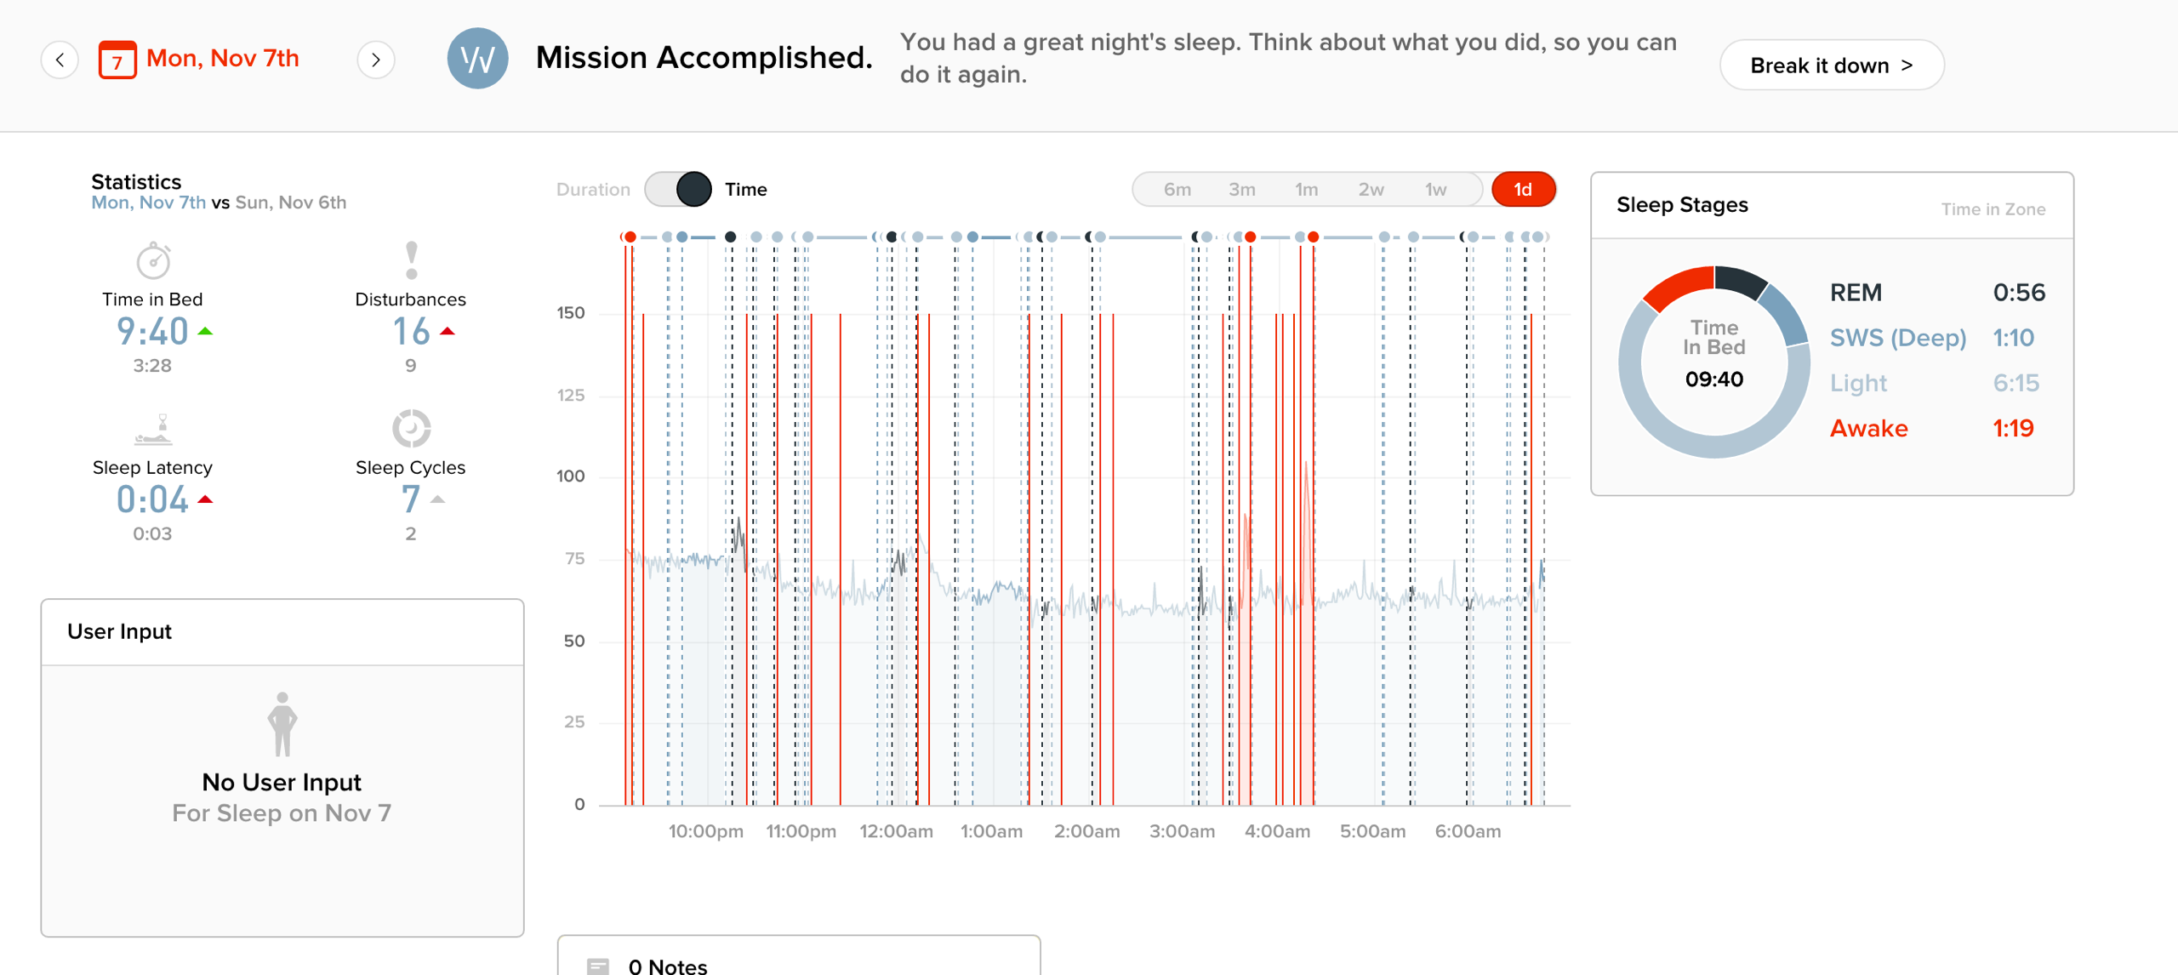Click the Sleep Cycles circular icon
The height and width of the screenshot is (975, 2178).
tap(411, 428)
